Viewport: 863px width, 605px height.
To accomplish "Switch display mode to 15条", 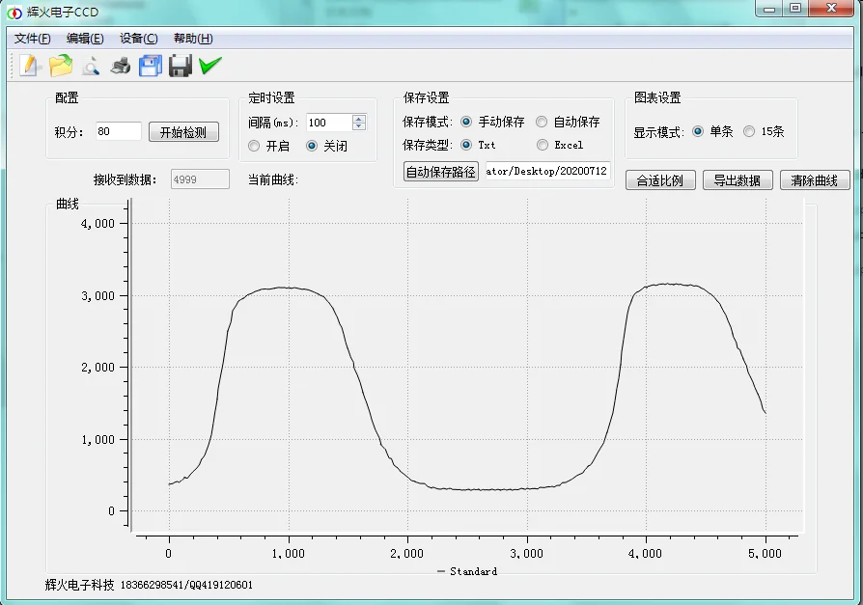I will pyautogui.click(x=749, y=132).
